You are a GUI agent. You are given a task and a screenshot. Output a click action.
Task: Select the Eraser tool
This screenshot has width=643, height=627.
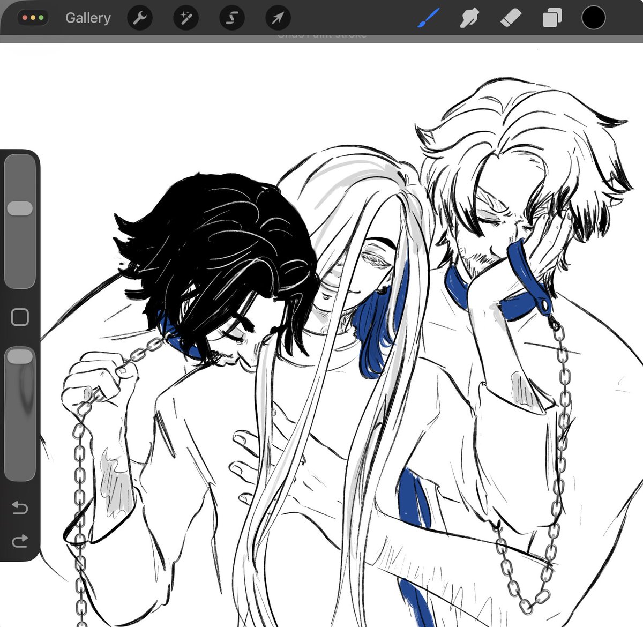click(x=510, y=19)
